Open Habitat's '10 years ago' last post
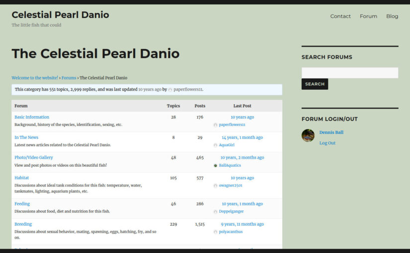Viewport: 410px width, 253px height. (242, 178)
